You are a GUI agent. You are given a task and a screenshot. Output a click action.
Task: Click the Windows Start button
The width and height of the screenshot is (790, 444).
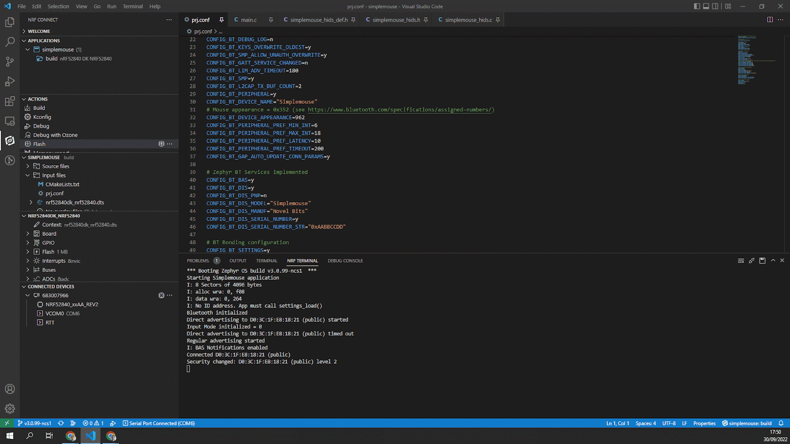click(9, 436)
